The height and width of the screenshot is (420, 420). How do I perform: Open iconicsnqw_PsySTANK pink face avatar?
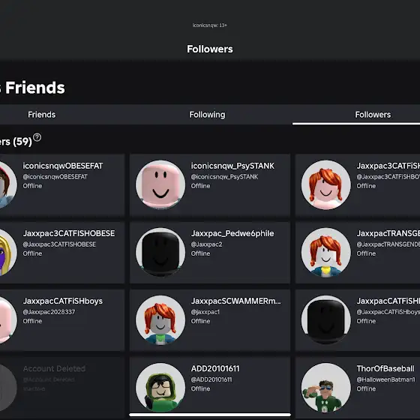160,184
